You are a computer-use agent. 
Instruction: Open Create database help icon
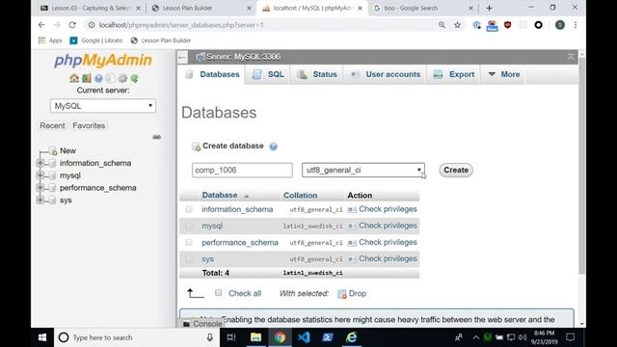coord(273,147)
